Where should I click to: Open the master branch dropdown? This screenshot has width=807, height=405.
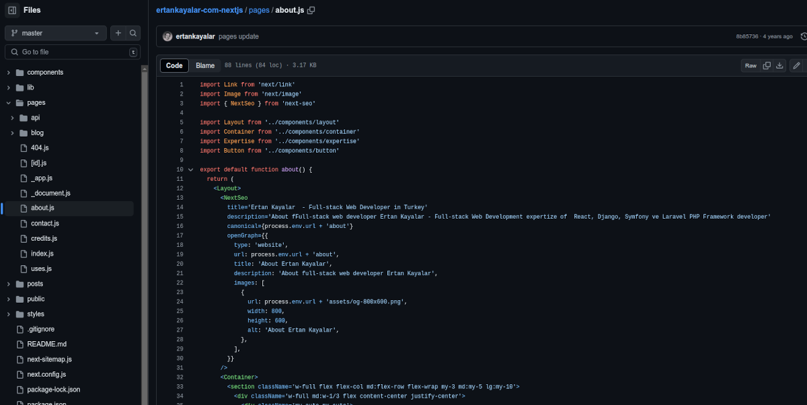56,33
